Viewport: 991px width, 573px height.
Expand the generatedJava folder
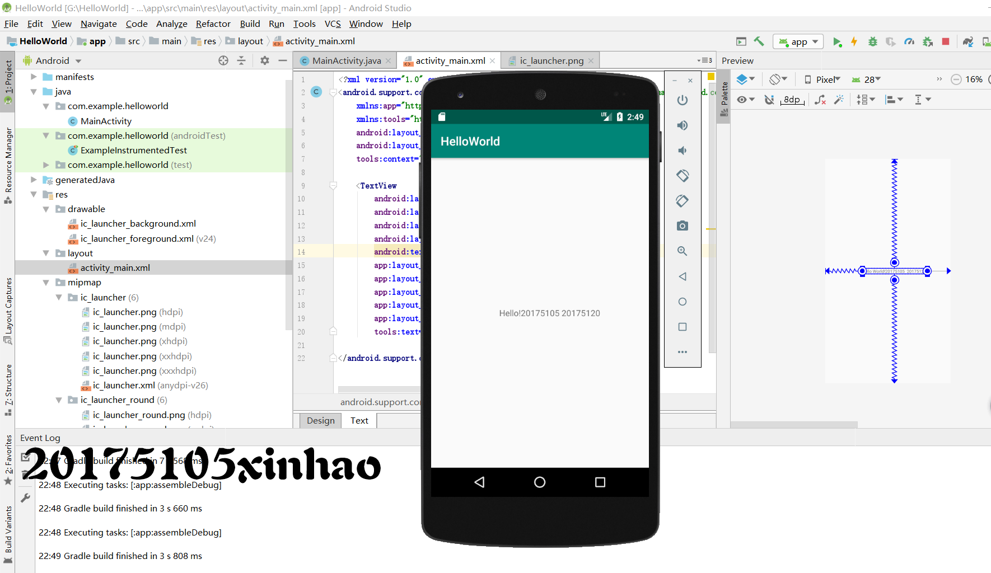coord(34,180)
